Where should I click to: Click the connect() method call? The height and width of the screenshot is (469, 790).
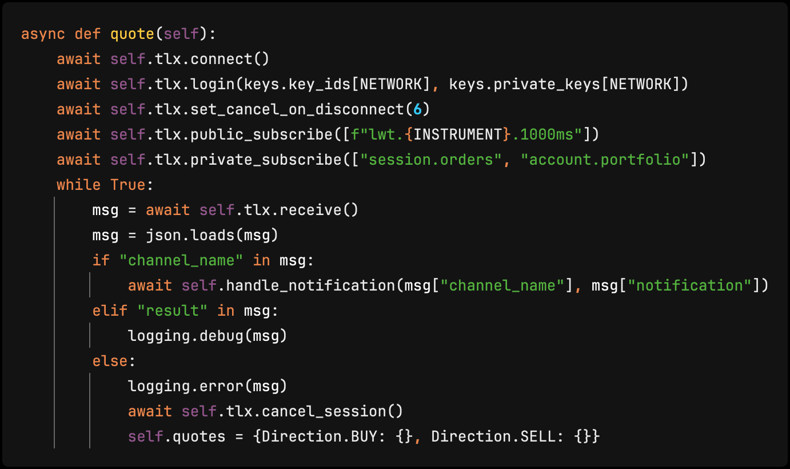click(234, 59)
